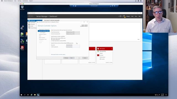Open Task View on taskbar

[x=28, y=95]
